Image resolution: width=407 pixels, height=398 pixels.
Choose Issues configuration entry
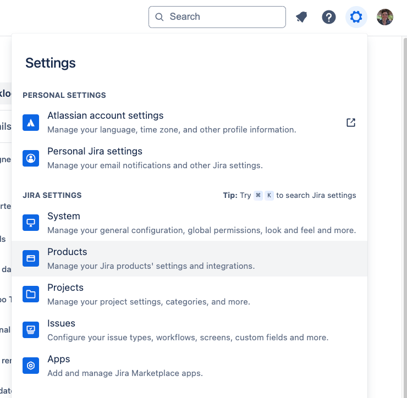(x=190, y=330)
